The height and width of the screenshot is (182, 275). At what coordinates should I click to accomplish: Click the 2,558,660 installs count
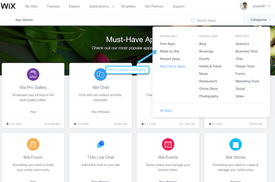(x=54, y=124)
